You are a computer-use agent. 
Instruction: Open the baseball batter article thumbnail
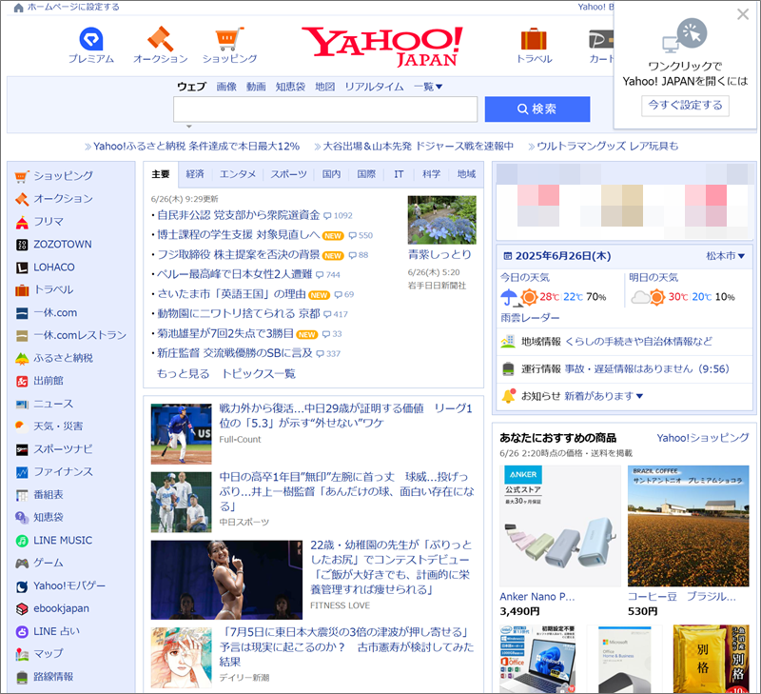tap(181, 434)
